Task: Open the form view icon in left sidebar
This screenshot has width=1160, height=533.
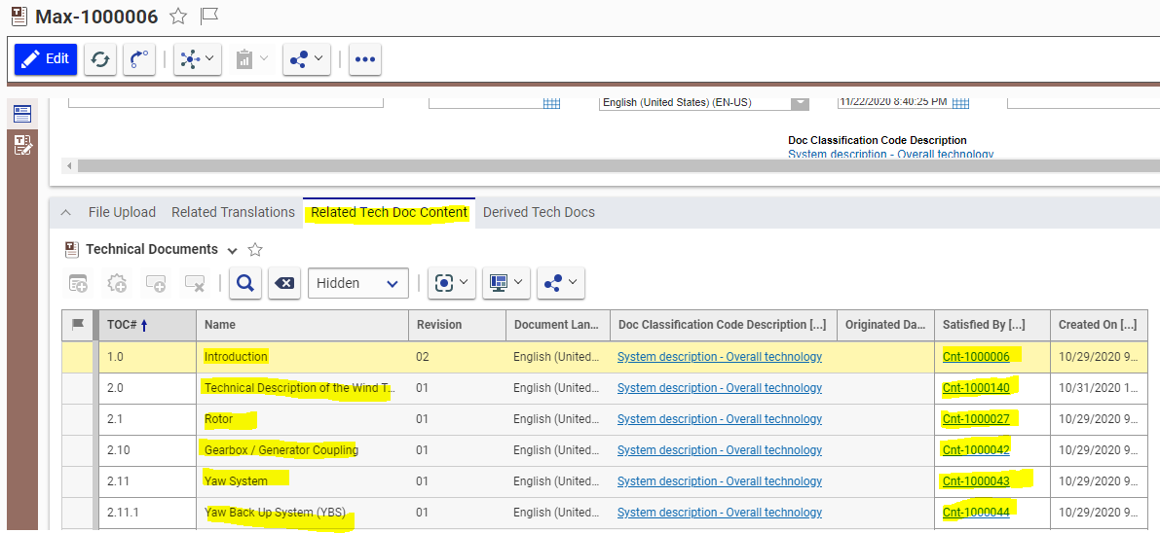Action: coord(23,114)
